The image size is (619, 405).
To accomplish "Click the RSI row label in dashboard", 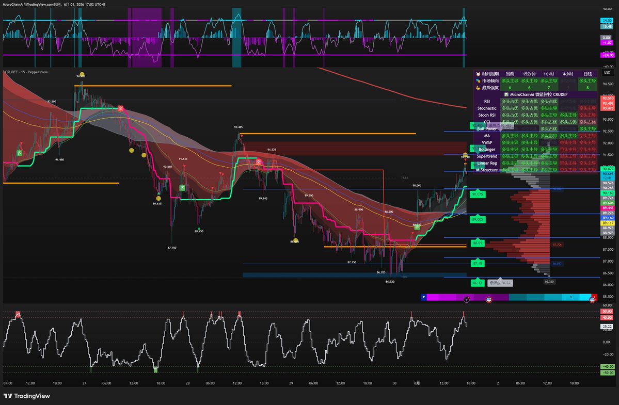I will (487, 101).
